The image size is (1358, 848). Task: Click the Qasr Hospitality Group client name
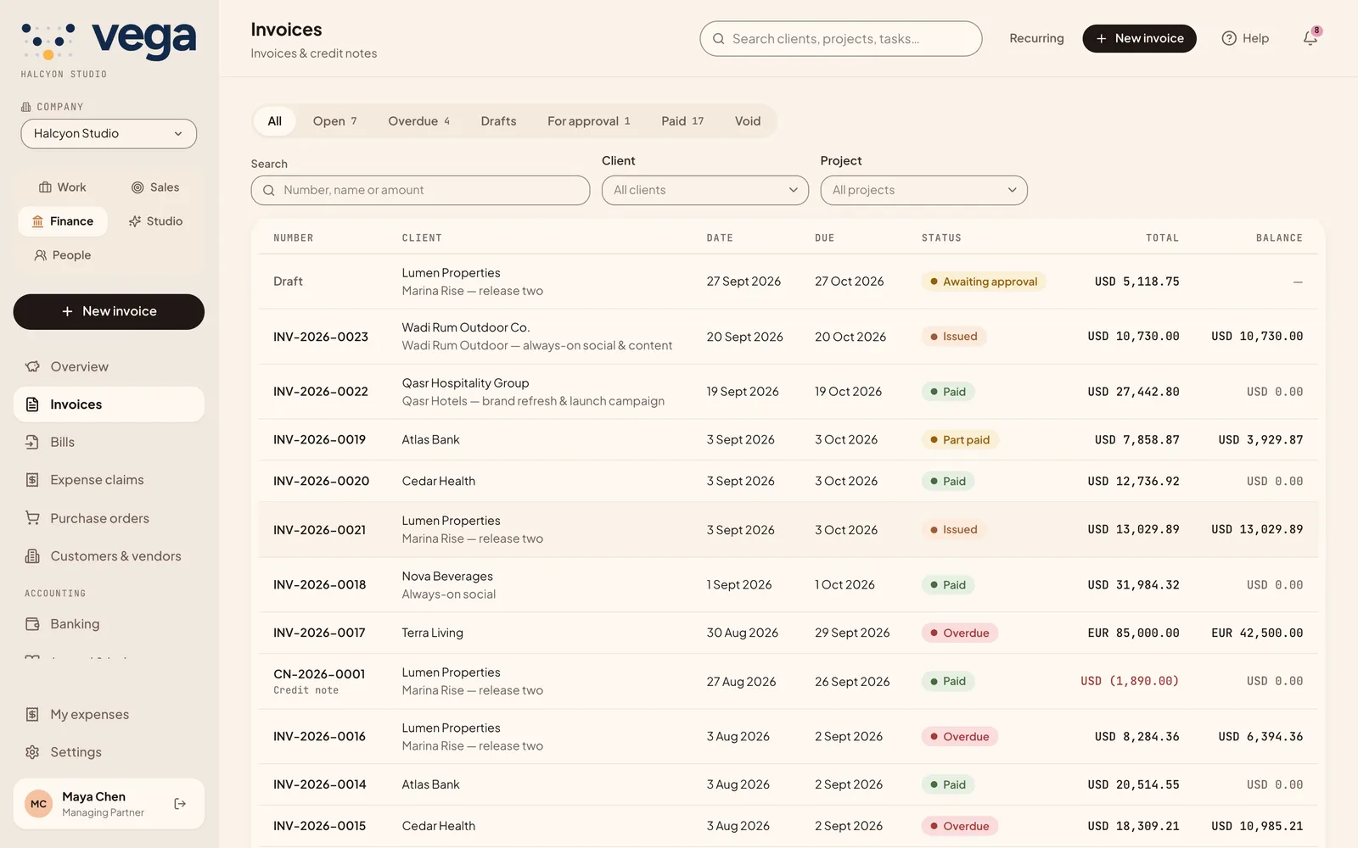[465, 383]
